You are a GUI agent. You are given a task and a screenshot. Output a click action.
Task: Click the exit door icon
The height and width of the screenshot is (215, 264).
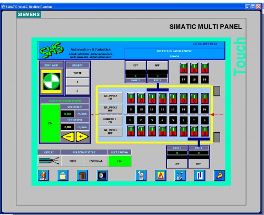pos(43,175)
